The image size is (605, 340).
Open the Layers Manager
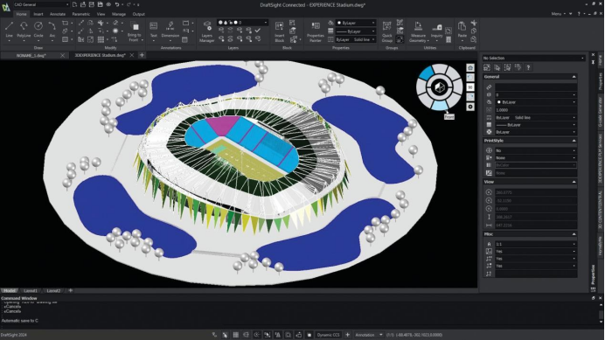tap(207, 31)
